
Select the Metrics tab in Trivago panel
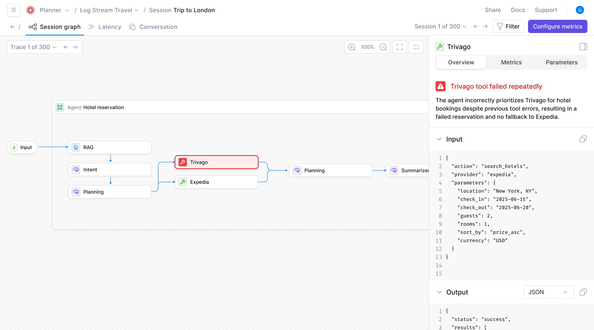tap(511, 62)
